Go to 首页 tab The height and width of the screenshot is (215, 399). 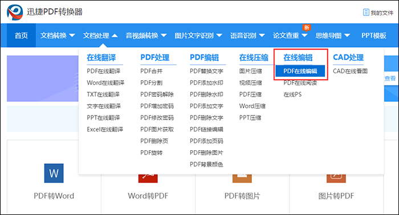[x=21, y=35]
